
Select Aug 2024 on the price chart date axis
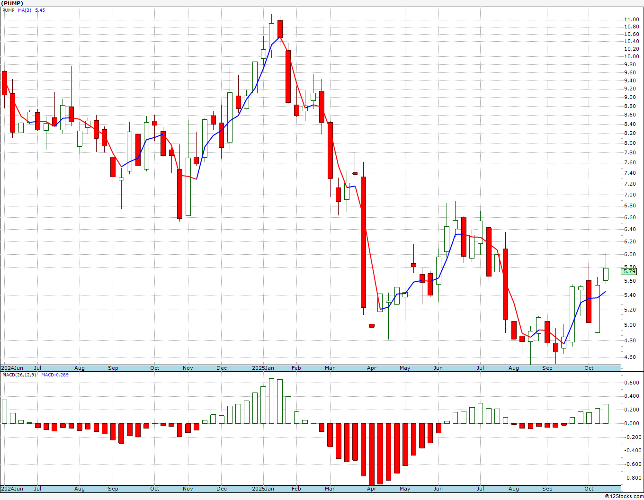coord(79,368)
